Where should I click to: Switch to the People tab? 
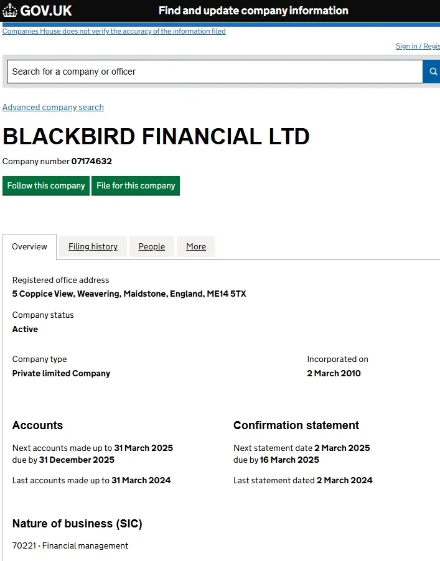click(151, 247)
